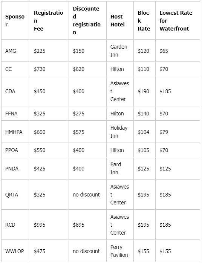This screenshot has height=264, width=202.
Task: Select the PPOA sponsor cell
Action: pyautogui.click(x=16, y=150)
